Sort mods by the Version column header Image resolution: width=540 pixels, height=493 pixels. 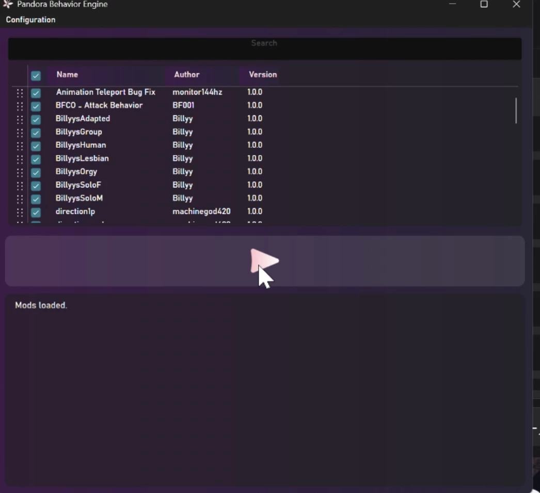click(263, 74)
